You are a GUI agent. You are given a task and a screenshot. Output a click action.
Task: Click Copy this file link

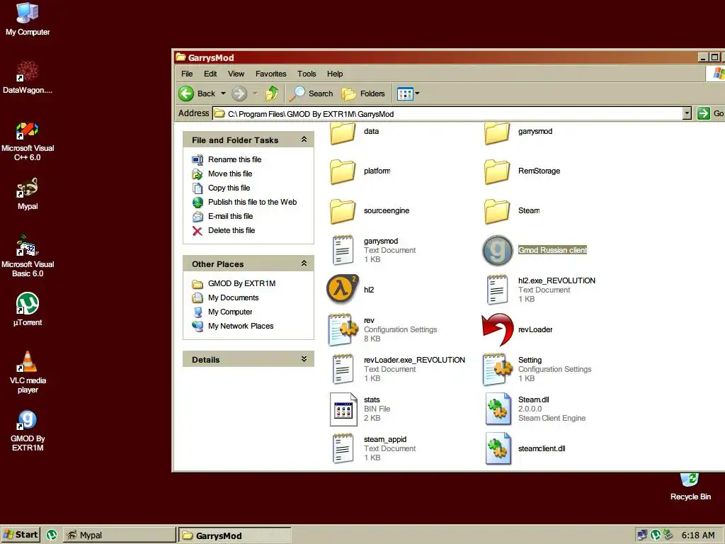point(229,188)
